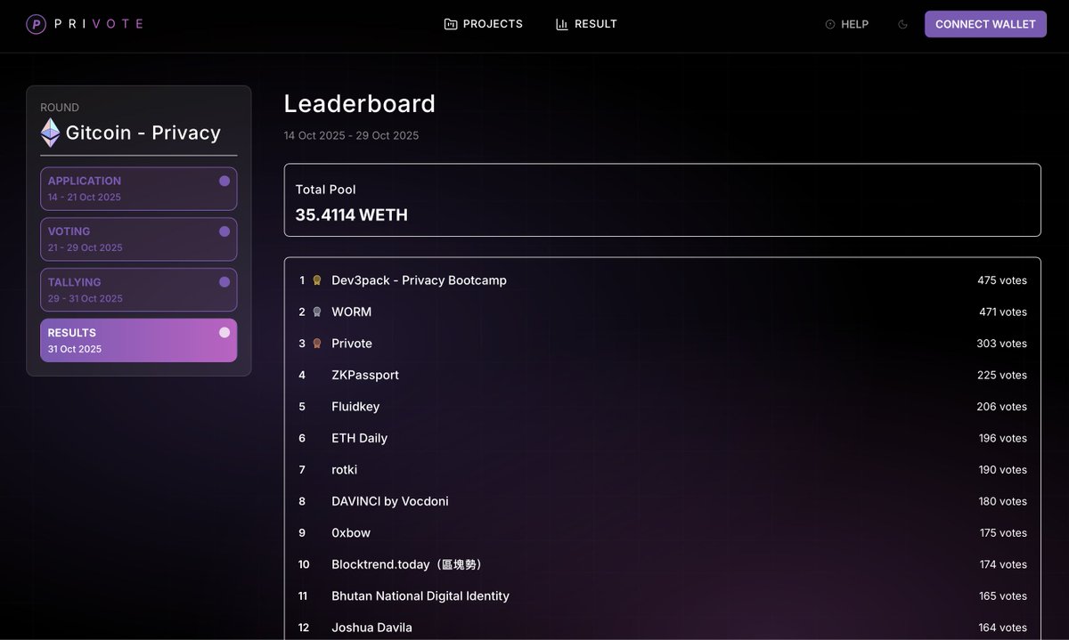Viewport: 1069px width, 640px height.
Task: Select the Voting phase card
Action: point(139,239)
